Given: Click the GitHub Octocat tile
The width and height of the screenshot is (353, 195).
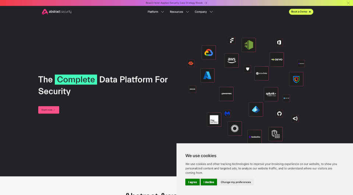Looking at the screenshot, I should click(279, 113).
